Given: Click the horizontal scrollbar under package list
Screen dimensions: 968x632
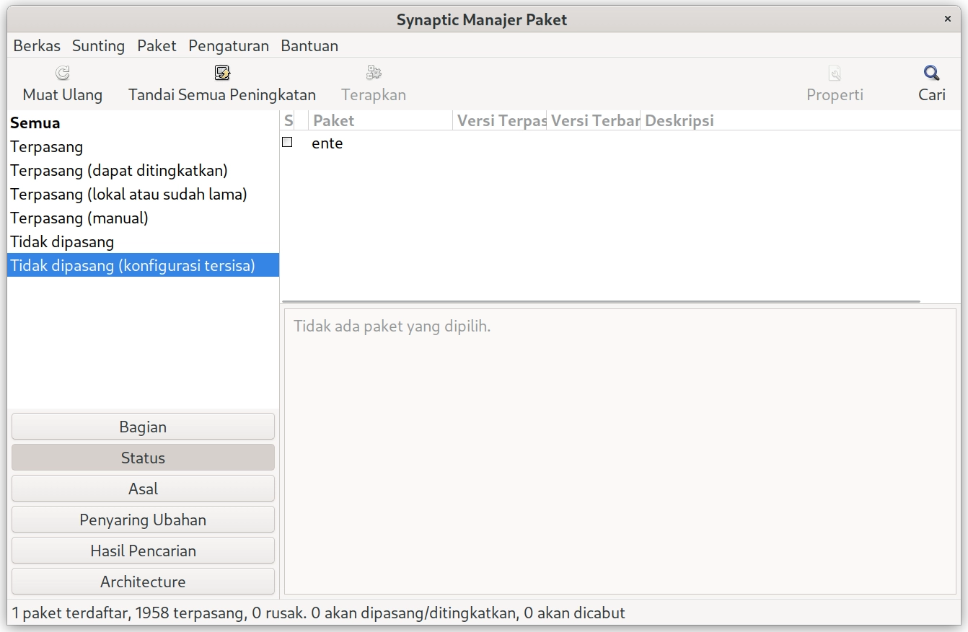Looking at the screenshot, I should (600, 301).
